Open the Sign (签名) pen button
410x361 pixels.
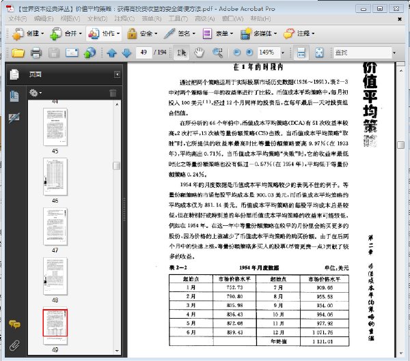click(180, 33)
